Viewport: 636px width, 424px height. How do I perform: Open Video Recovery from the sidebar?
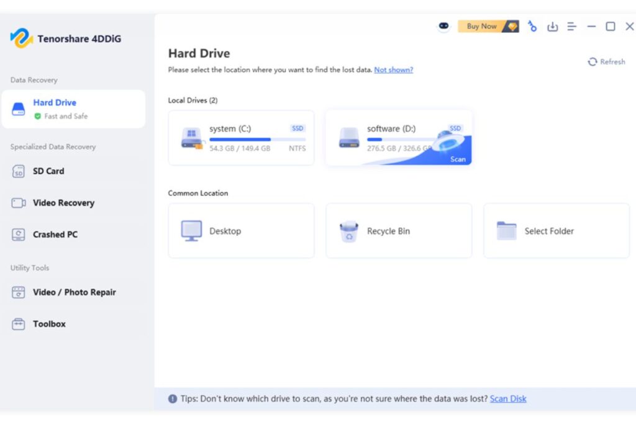64,202
